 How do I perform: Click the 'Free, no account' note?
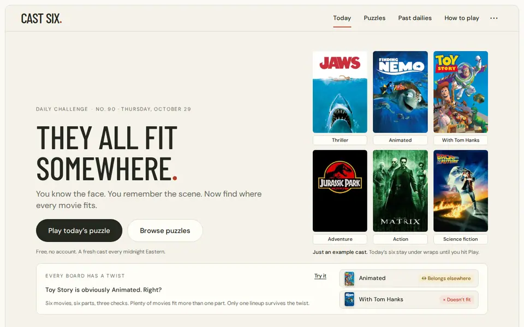100,252
